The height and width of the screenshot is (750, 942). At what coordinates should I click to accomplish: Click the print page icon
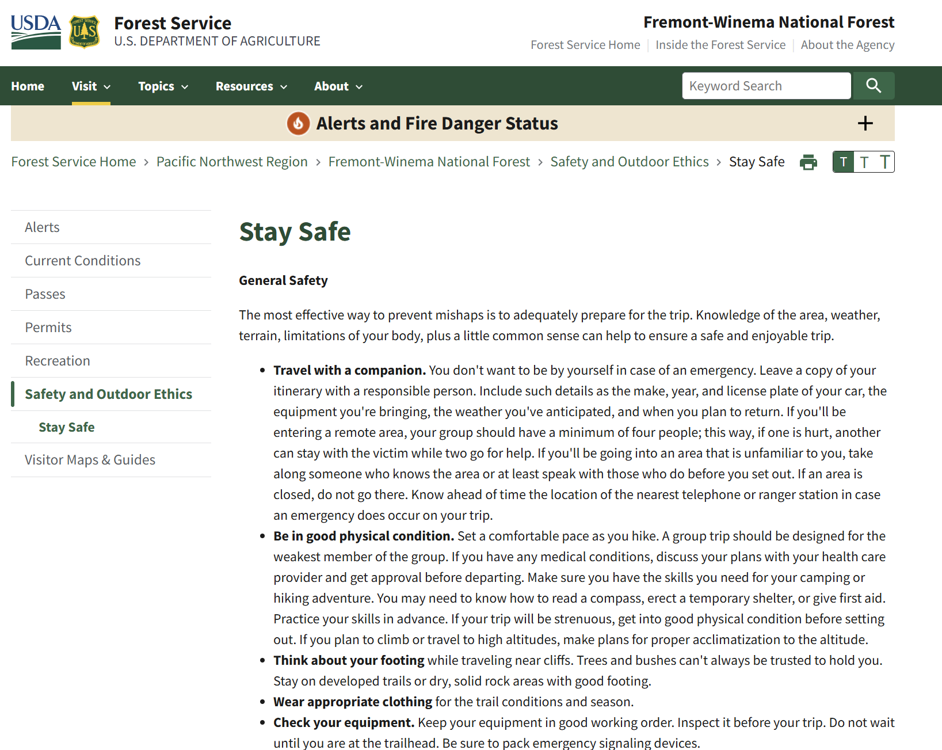point(808,162)
